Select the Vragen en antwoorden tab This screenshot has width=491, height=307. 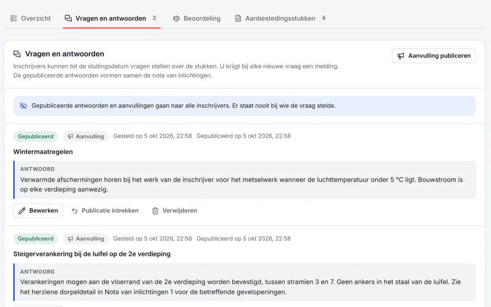[111, 18]
